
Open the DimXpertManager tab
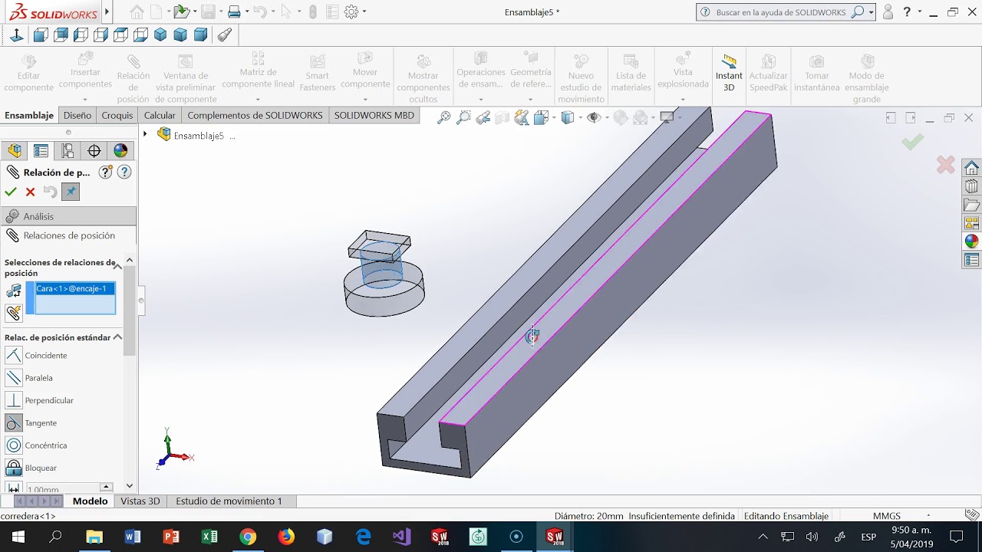pyautogui.click(x=94, y=151)
